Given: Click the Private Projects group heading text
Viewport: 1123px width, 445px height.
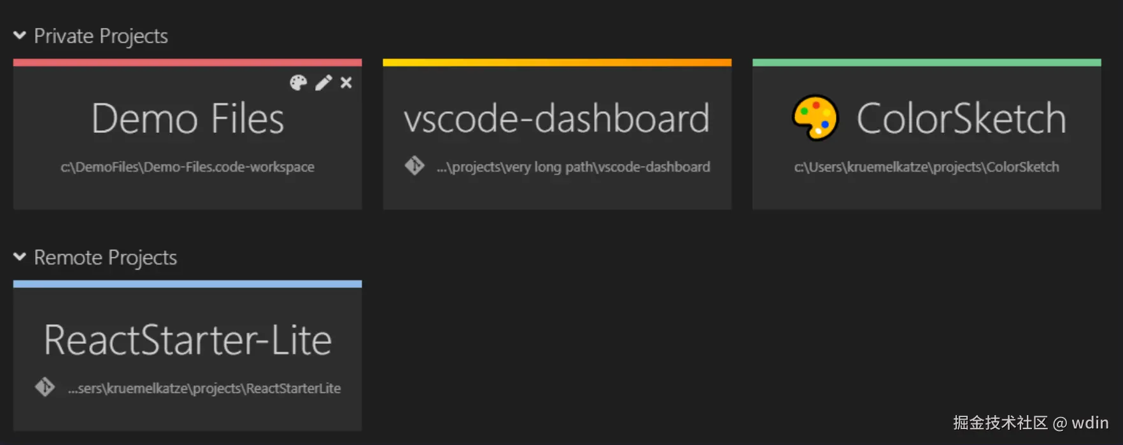Looking at the screenshot, I should (x=101, y=36).
